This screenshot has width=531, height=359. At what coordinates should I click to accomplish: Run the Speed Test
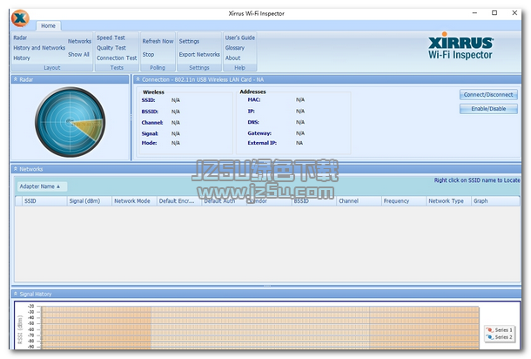[111, 37]
